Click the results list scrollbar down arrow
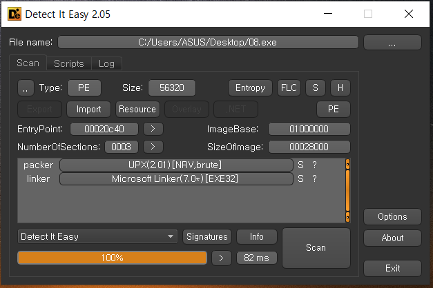This screenshot has height=288, width=433. pos(347,217)
